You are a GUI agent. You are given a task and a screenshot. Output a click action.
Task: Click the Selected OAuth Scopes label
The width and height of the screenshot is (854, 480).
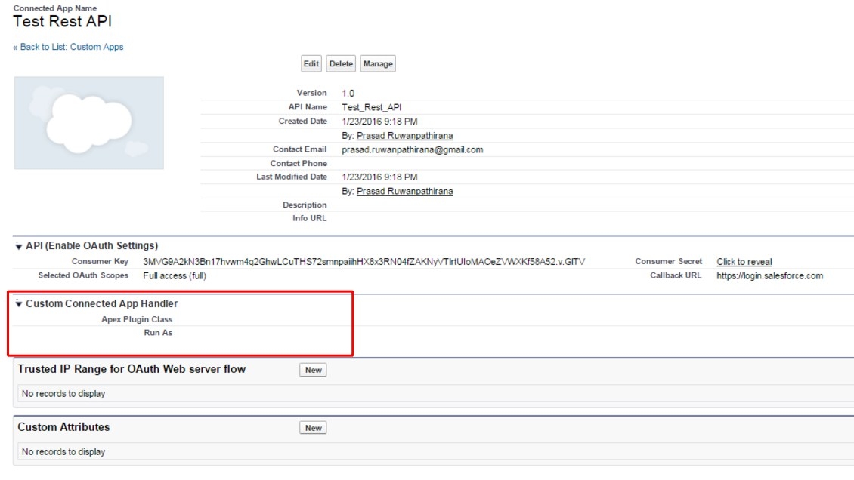[x=83, y=275]
